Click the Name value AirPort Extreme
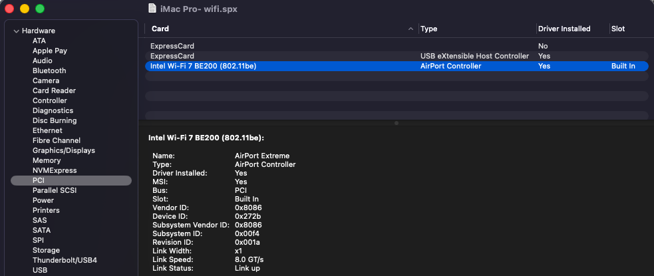Image resolution: width=654 pixels, height=276 pixels. [262, 156]
